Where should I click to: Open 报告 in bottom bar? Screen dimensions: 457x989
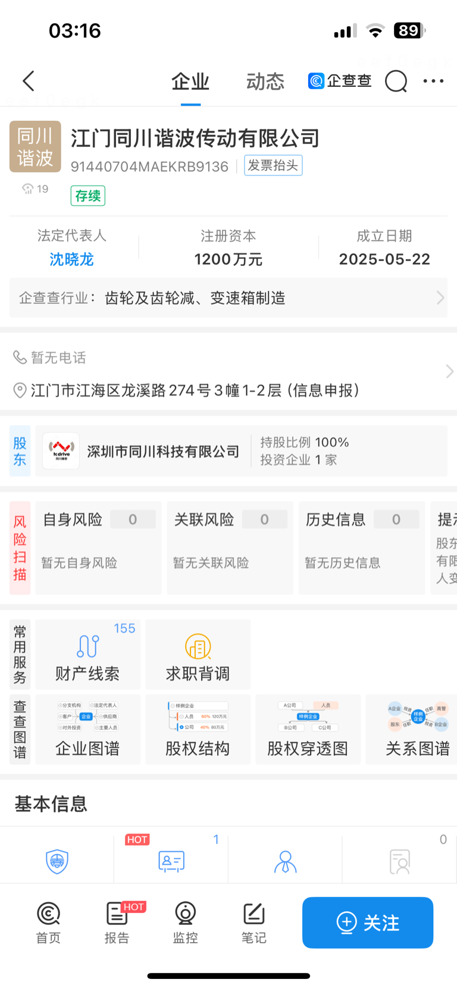(x=117, y=922)
